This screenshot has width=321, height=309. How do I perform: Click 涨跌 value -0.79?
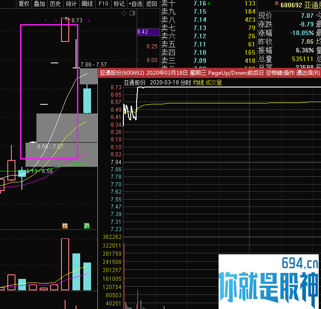point(306,24)
